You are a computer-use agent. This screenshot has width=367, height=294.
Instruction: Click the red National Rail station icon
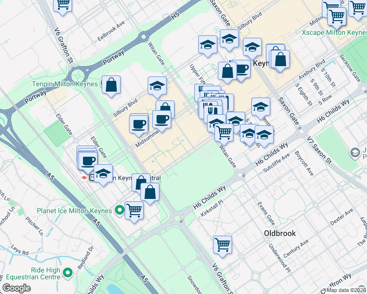84,178
